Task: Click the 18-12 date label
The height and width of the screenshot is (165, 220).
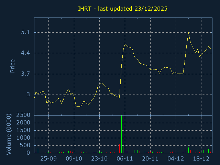Action: (x=201, y=159)
